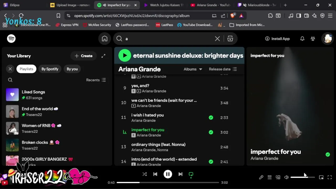The width and height of the screenshot is (336, 189).
Task: Open the Friend Activity icon
Action: click(x=313, y=39)
